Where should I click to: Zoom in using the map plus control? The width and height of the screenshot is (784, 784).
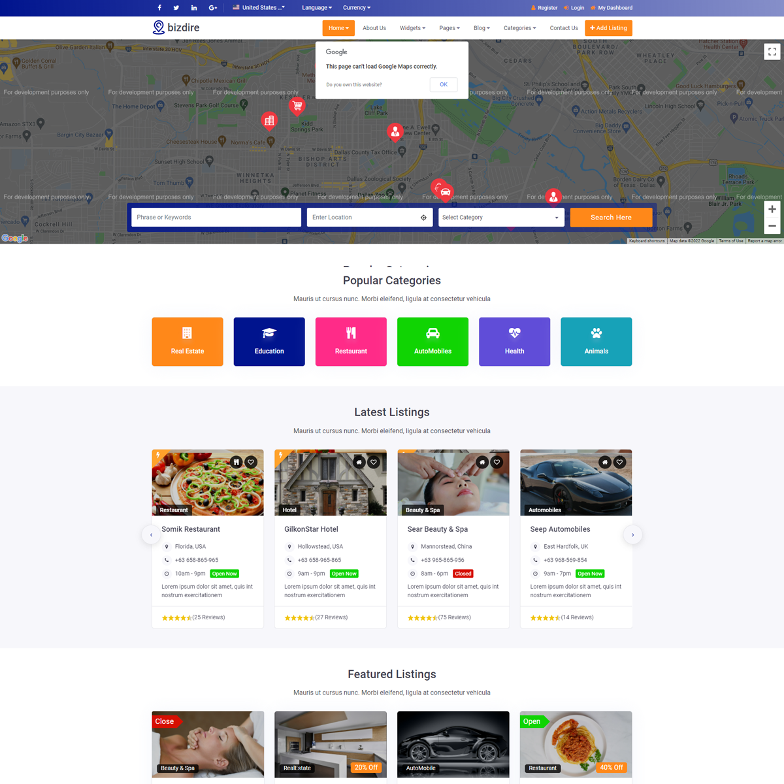point(772,209)
